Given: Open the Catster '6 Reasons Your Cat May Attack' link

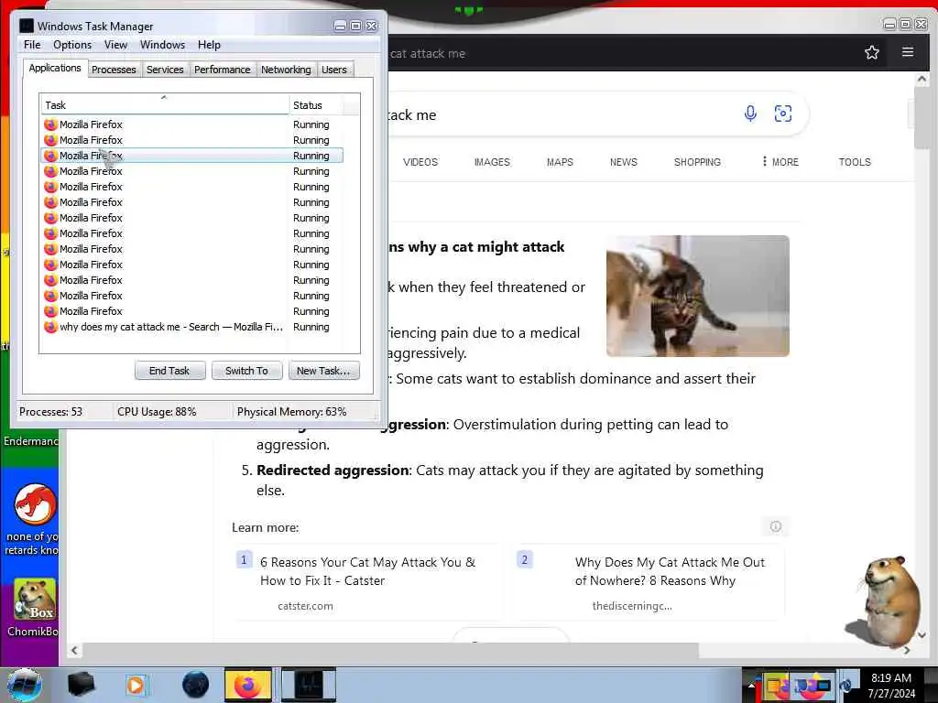Looking at the screenshot, I should [x=368, y=571].
